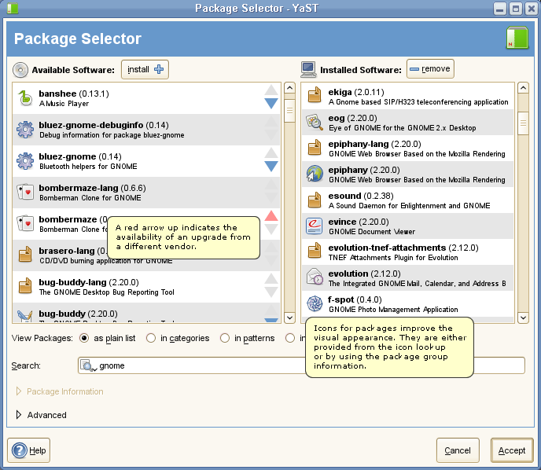The height and width of the screenshot is (470, 541).
Task: Select the epiphany-lang (2.20.0) row
Action: click(407, 149)
